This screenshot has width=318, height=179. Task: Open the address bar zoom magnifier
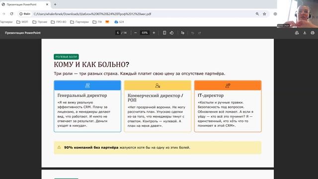coord(257,14)
